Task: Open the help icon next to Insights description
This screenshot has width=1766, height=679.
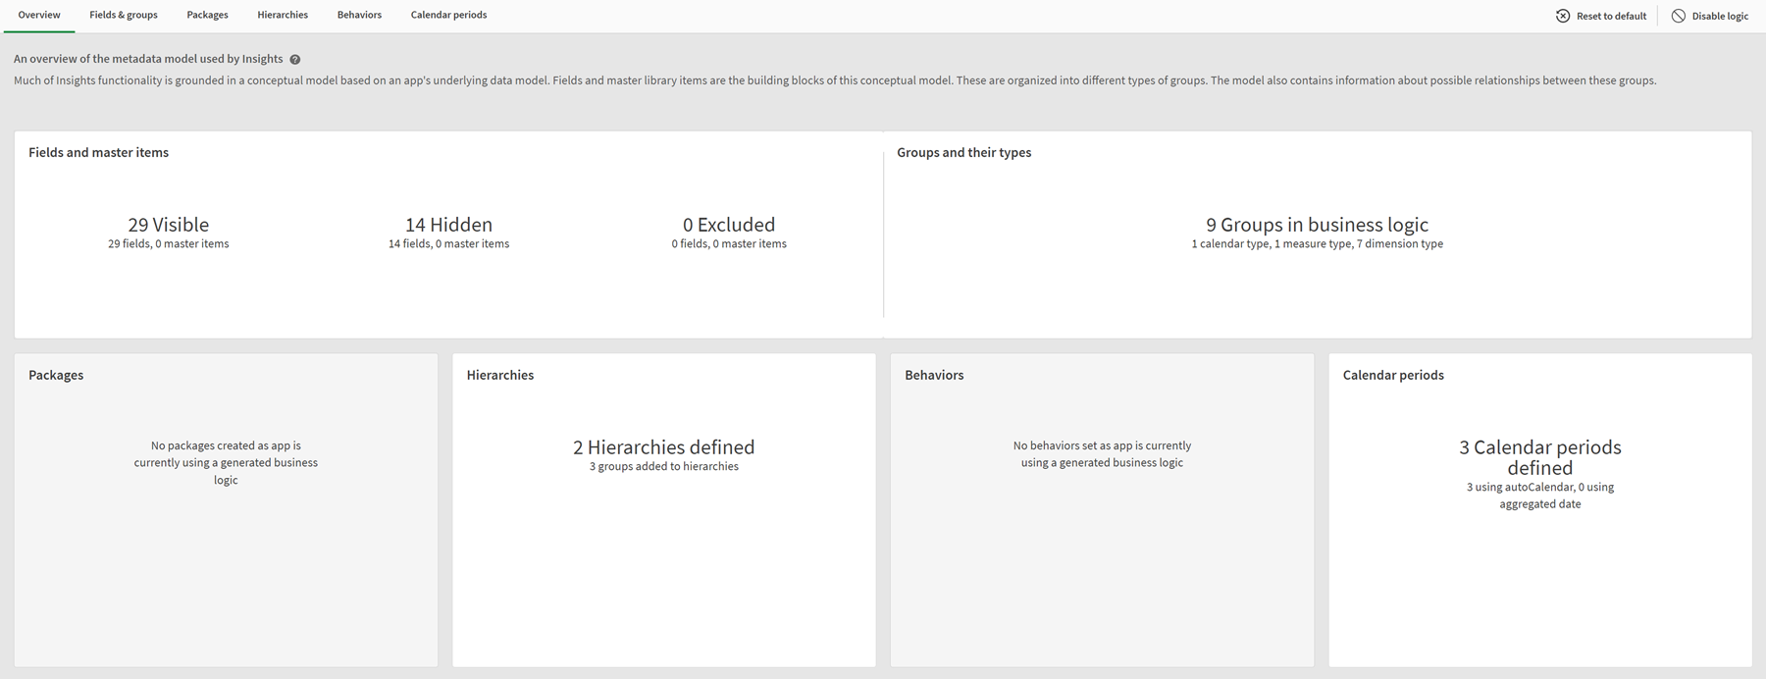Action: coord(294,60)
